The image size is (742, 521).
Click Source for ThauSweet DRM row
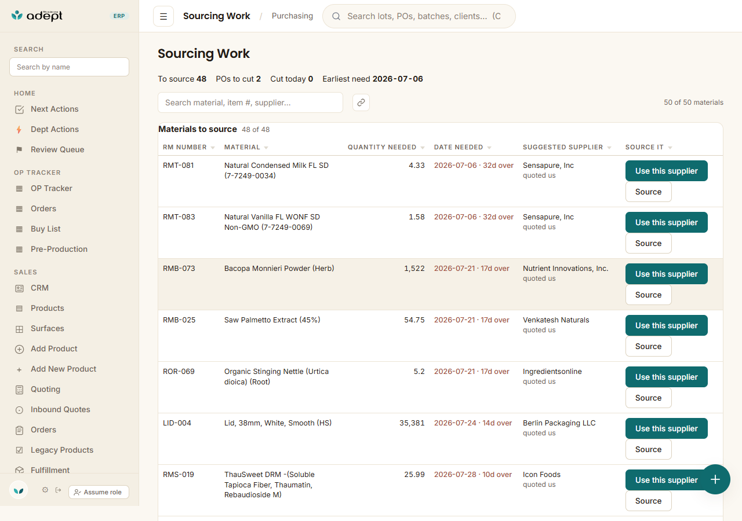(648, 501)
